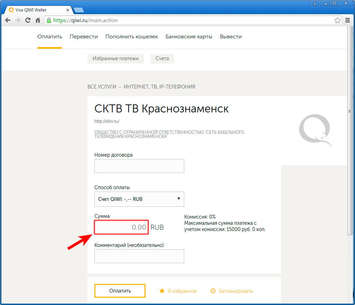
Task: Bookmark the page with star icon
Action: [x=337, y=20]
